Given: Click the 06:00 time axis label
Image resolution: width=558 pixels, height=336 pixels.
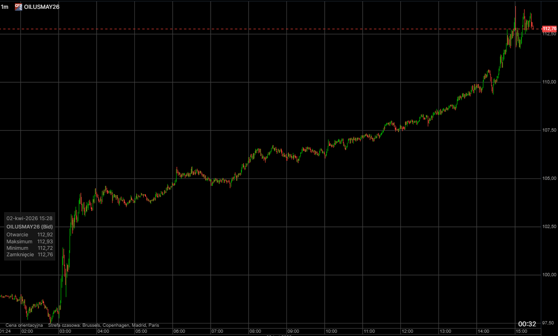Looking at the screenshot, I should tap(179, 331).
